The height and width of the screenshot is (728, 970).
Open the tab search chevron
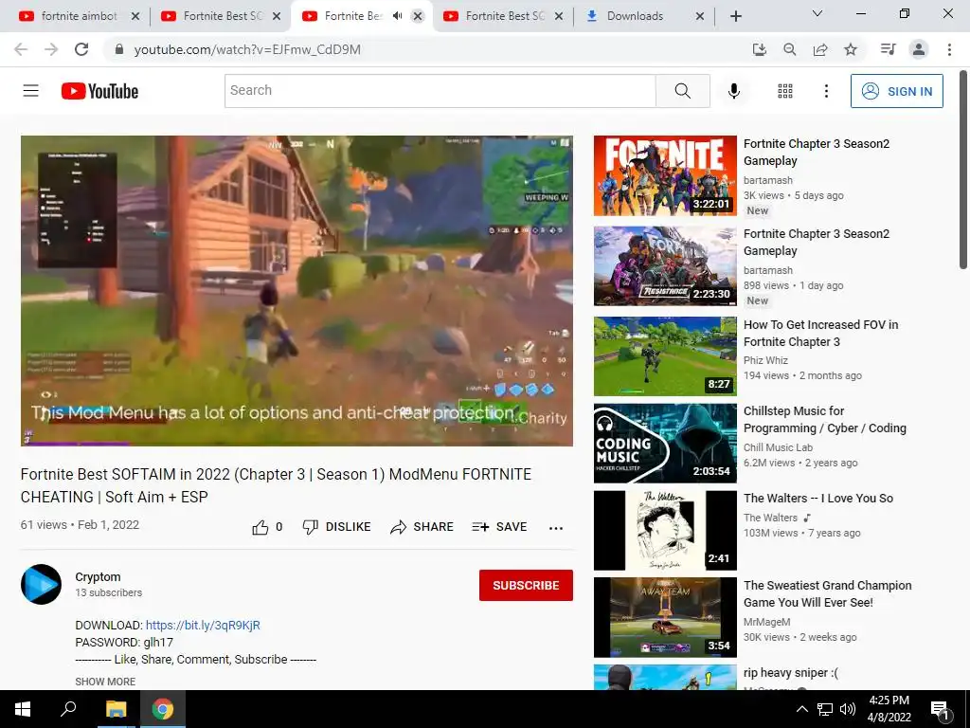(x=817, y=13)
